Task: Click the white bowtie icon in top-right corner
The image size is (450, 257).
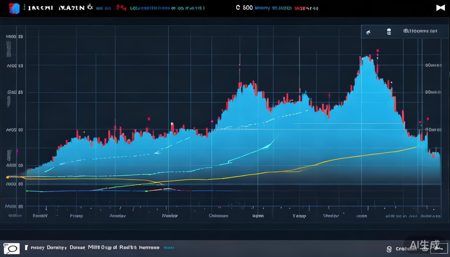Action: 441,8
